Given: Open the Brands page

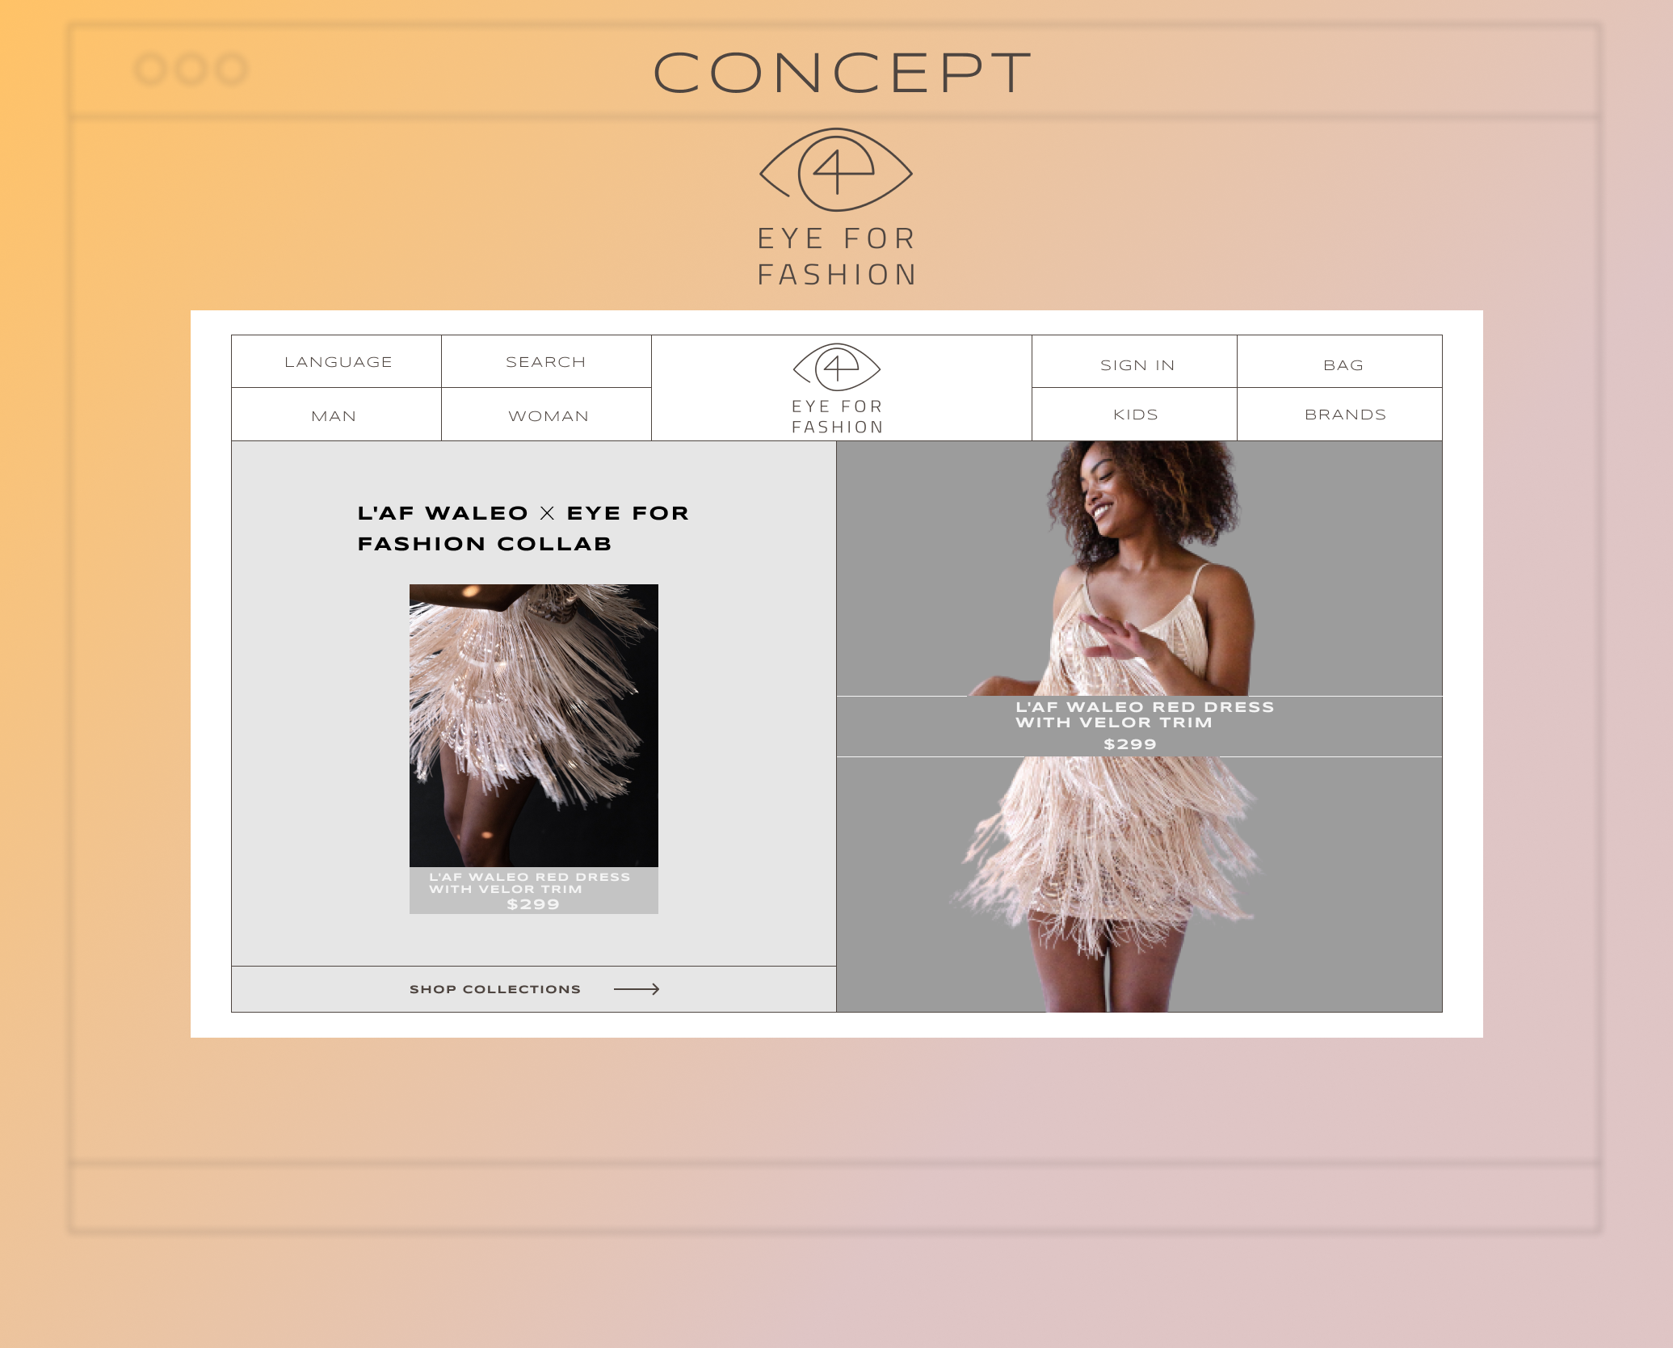Looking at the screenshot, I should point(1345,415).
